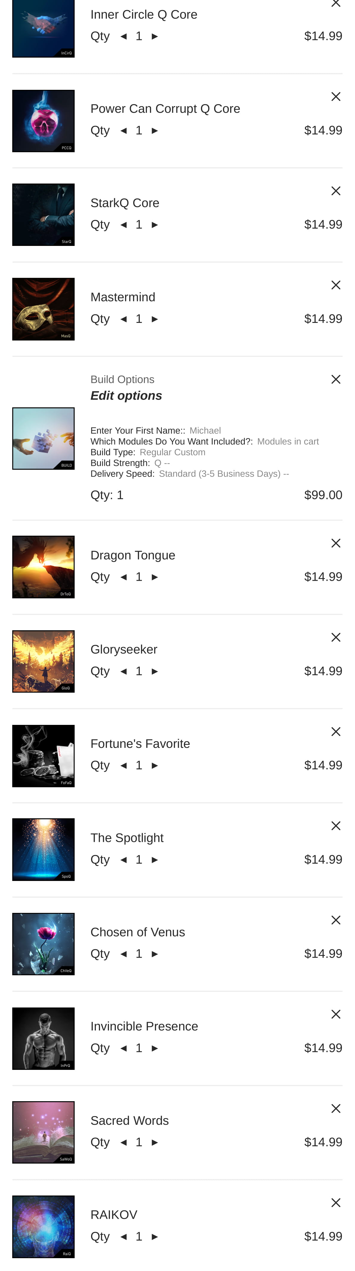Decrease quantity for The Spotlight
355x1271 pixels.
click(124, 860)
